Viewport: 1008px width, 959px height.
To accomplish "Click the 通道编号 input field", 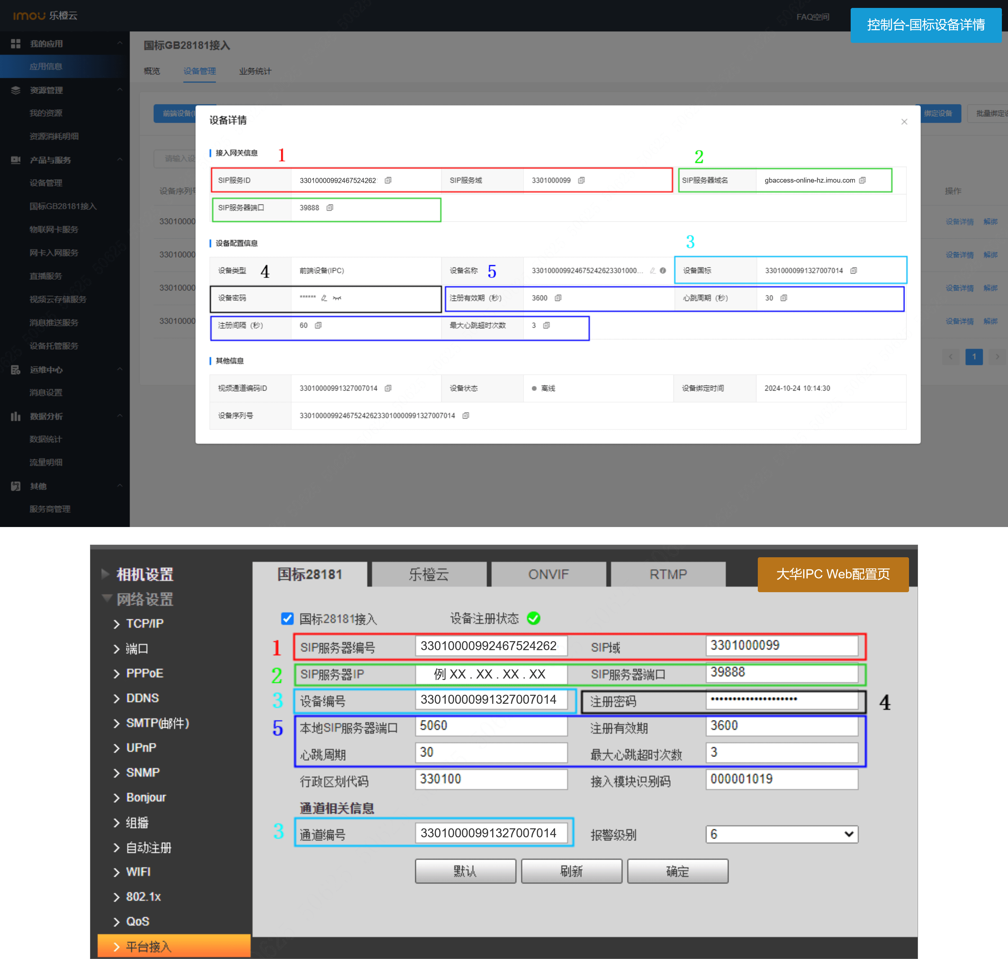I will 491,833.
